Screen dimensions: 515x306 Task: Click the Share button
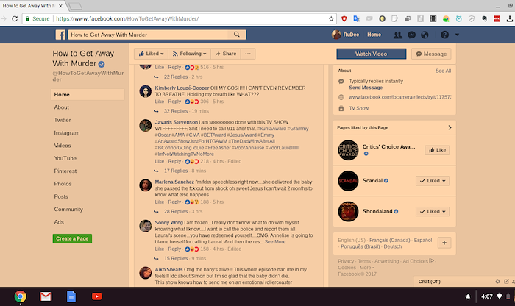(226, 54)
